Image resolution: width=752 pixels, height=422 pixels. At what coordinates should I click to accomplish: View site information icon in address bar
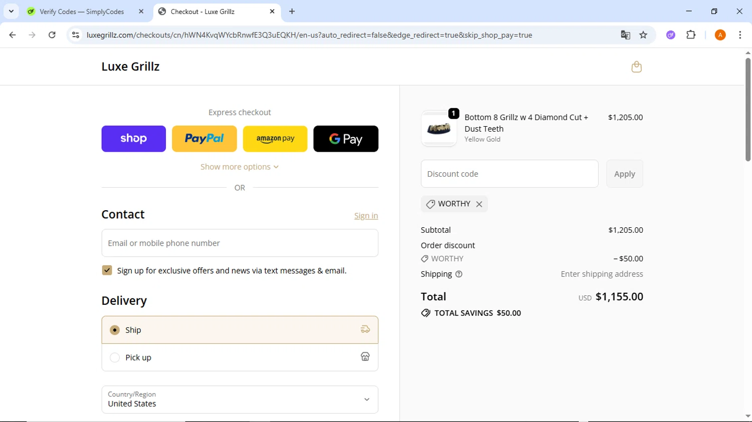76,35
